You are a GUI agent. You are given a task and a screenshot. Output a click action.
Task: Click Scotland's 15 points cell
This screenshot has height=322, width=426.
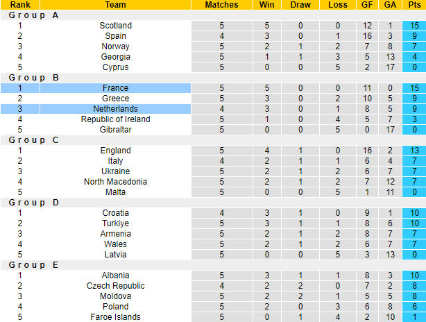(x=414, y=26)
